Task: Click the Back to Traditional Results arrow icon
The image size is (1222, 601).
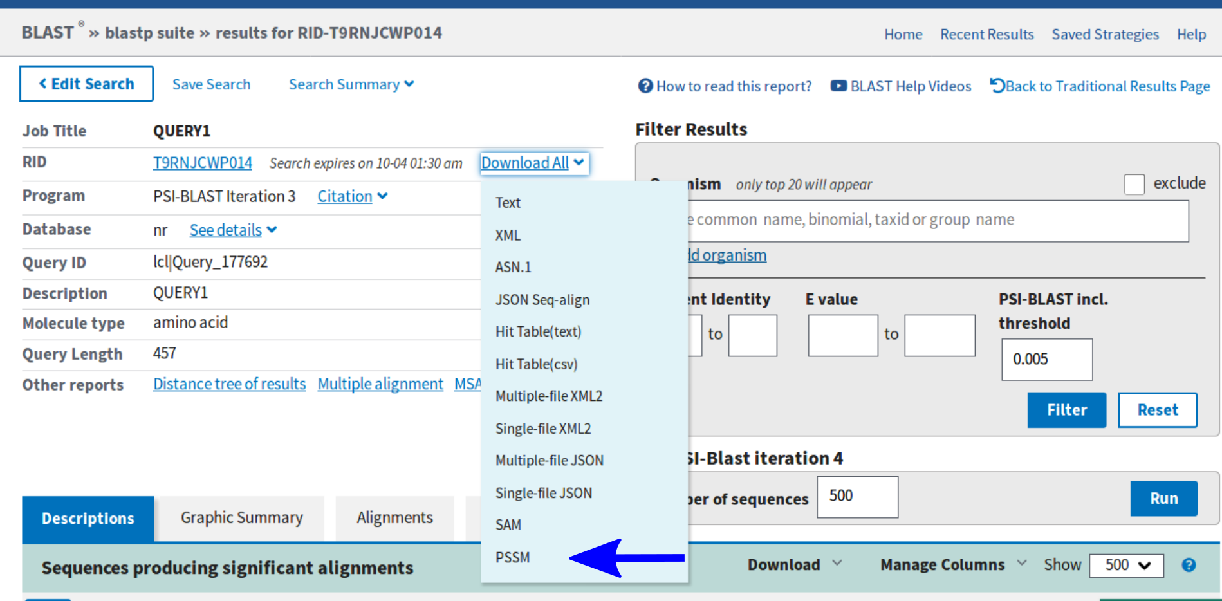Action: pyautogui.click(x=997, y=86)
